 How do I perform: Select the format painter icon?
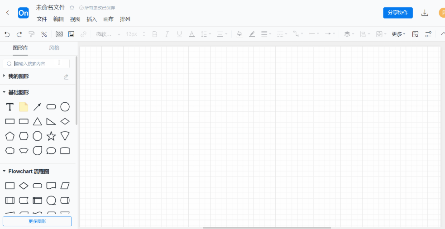point(32,34)
